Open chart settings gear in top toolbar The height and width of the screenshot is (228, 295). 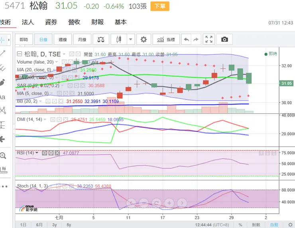tap(144, 39)
